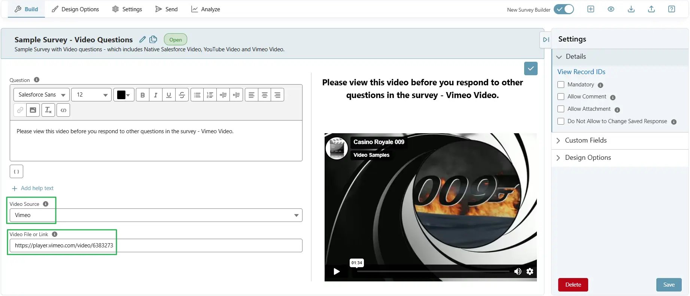Clone the survey using the copy icon

point(153,39)
